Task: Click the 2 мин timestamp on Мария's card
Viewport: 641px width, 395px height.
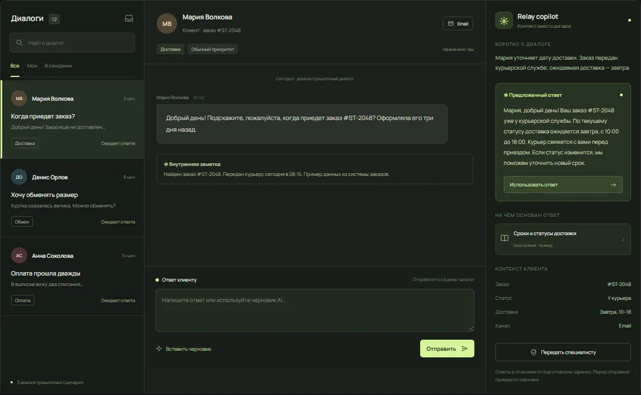Action: point(129,98)
